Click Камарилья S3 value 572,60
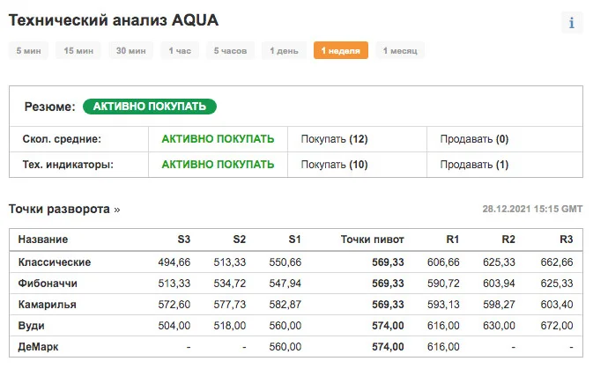 [174, 305]
